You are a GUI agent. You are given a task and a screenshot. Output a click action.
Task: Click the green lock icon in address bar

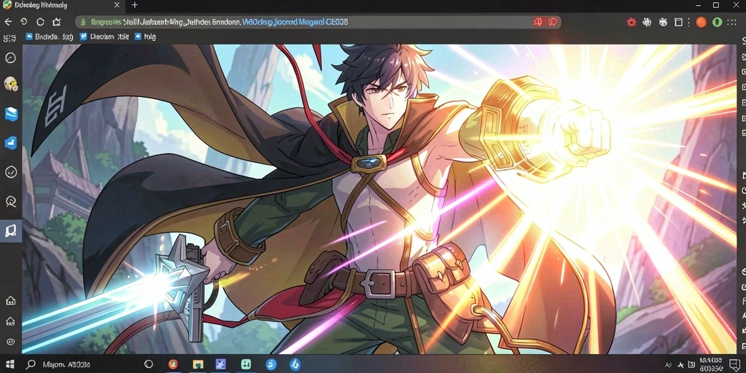pyautogui.click(x=83, y=22)
